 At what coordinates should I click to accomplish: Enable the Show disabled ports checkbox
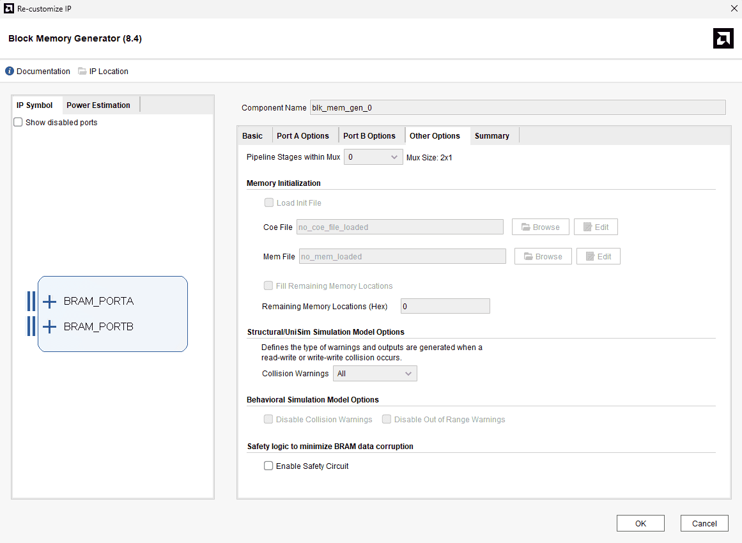pos(19,122)
